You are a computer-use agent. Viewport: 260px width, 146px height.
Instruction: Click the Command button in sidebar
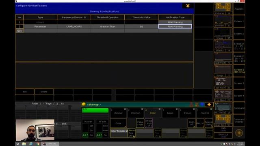coord(239,108)
